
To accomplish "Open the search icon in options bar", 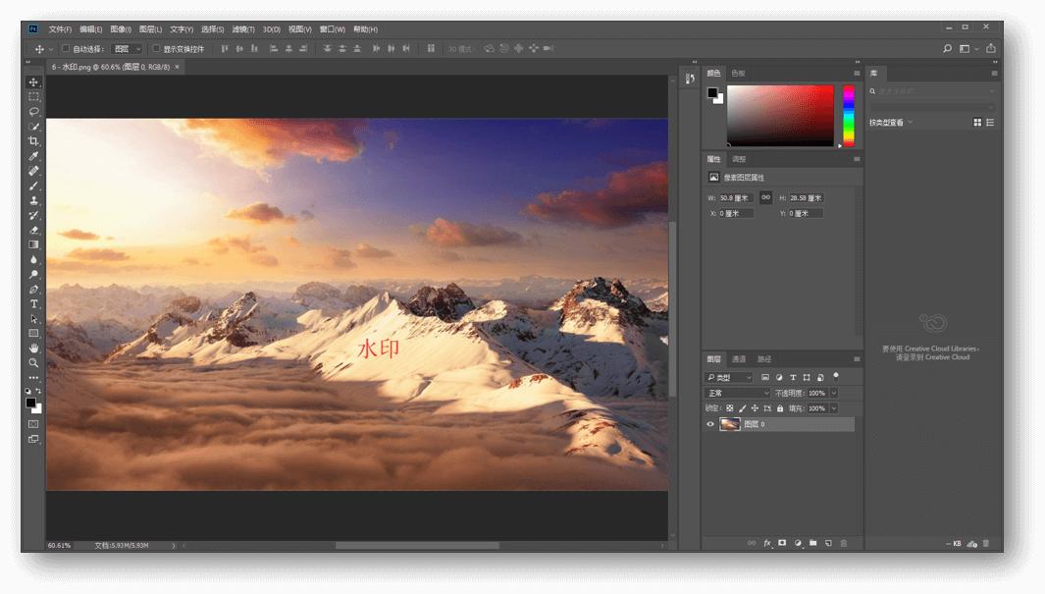I will click(947, 48).
